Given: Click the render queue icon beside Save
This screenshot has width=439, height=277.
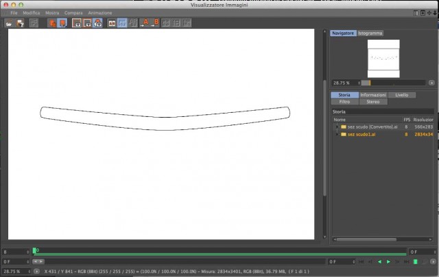Looking at the screenshot, I should [34, 23].
